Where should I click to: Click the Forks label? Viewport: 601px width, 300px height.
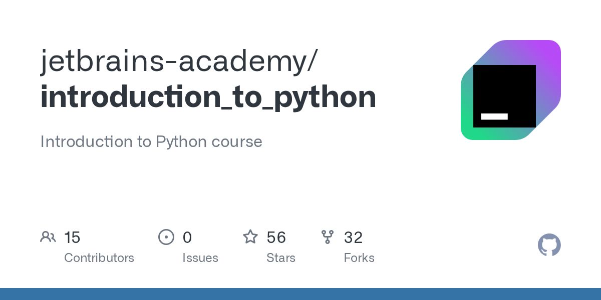pos(359,258)
